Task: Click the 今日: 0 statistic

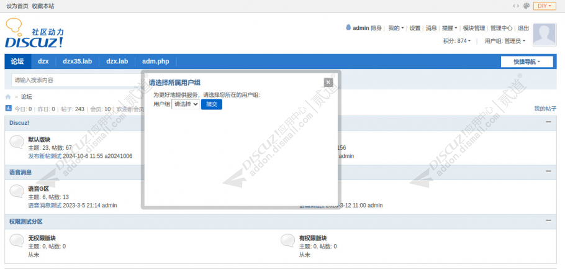Action: pyautogui.click(x=23, y=109)
